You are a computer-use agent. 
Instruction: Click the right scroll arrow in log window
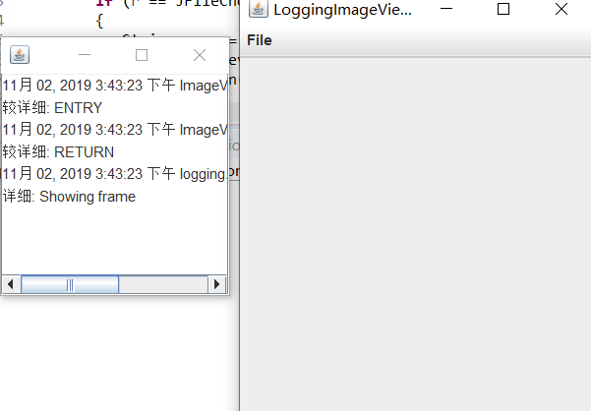click(x=216, y=284)
